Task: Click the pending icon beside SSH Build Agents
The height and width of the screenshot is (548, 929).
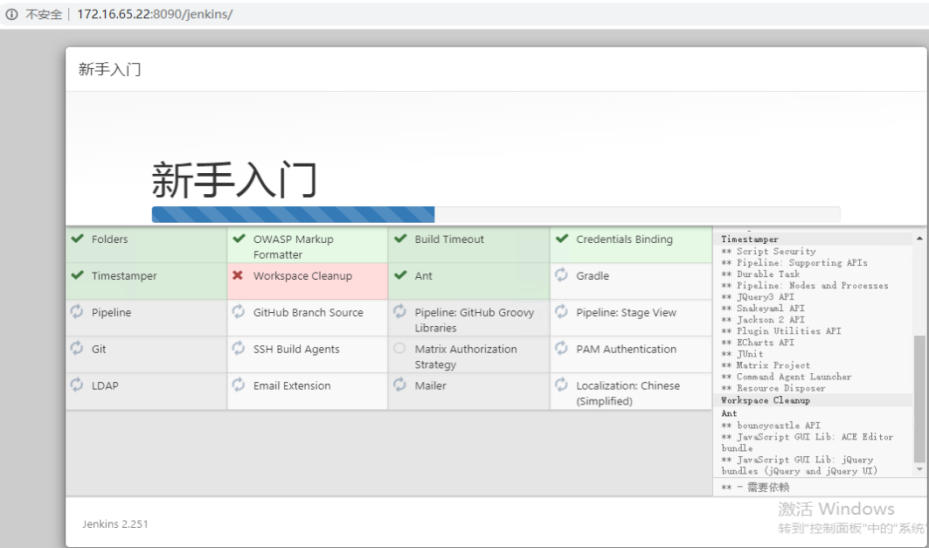Action: pos(239,348)
